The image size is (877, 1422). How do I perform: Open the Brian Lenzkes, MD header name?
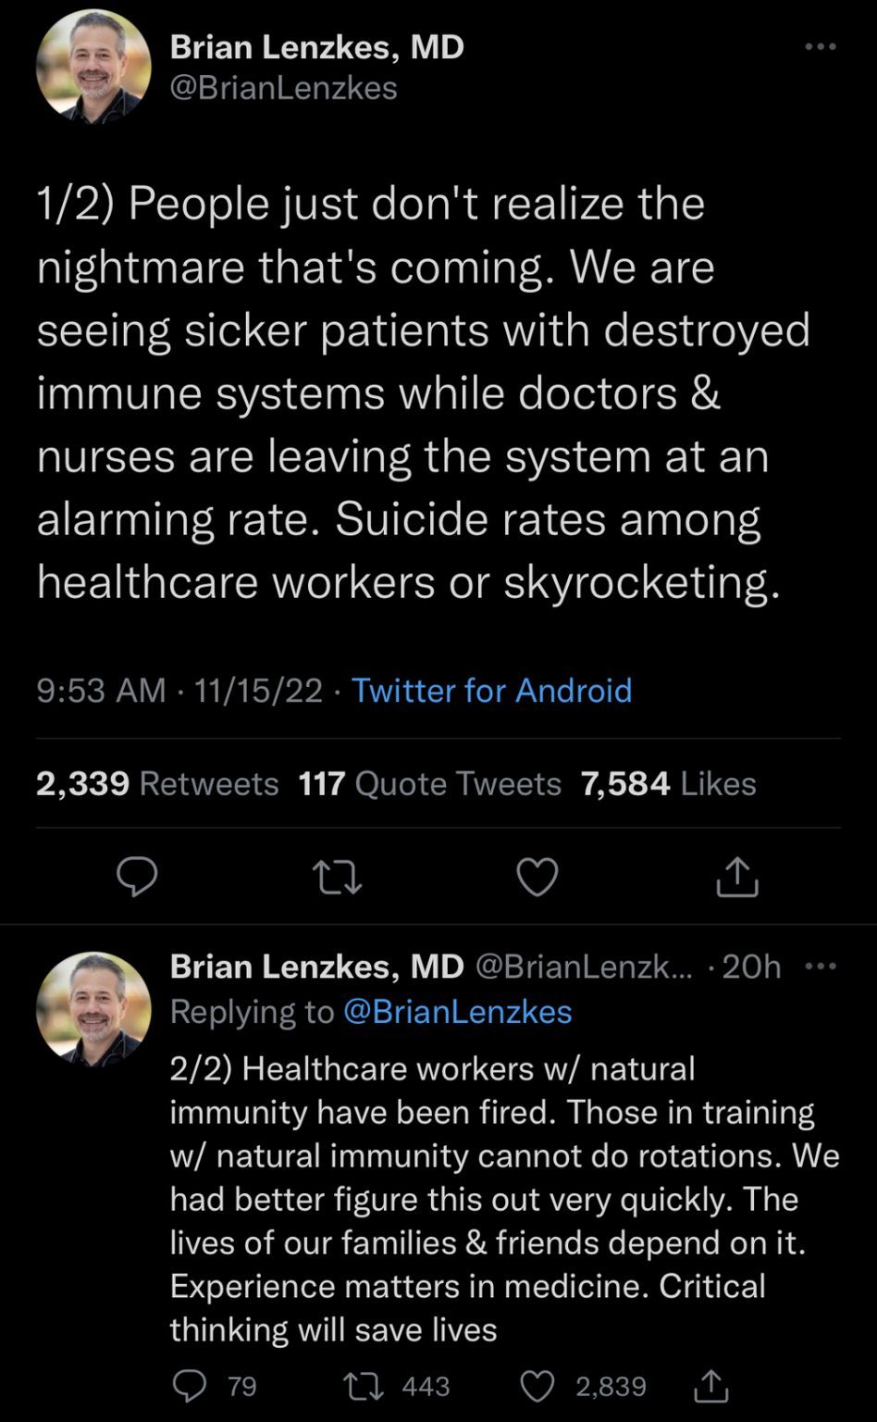(316, 46)
